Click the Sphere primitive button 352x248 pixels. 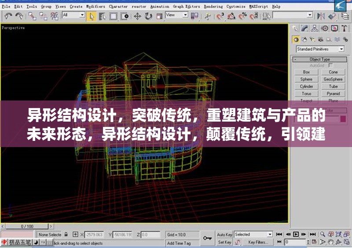tap(306, 79)
